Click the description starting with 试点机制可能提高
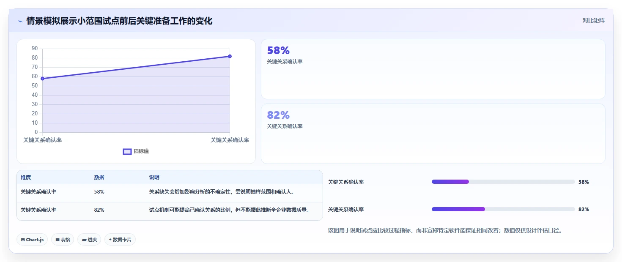 [230, 210]
